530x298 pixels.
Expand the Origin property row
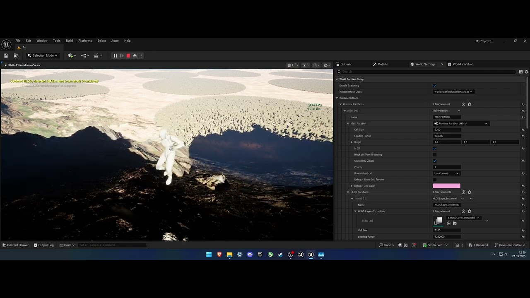tap(352, 142)
